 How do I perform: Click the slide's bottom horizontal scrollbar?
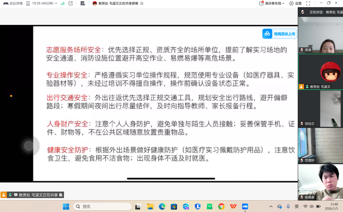coord(171,178)
